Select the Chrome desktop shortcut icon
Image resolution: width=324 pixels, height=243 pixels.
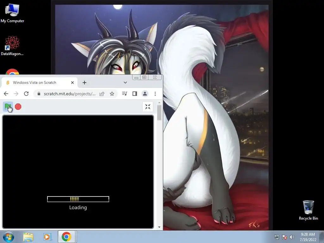(12, 72)
